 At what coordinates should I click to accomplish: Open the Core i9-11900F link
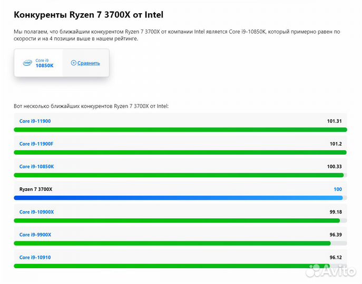coord(36,144)
